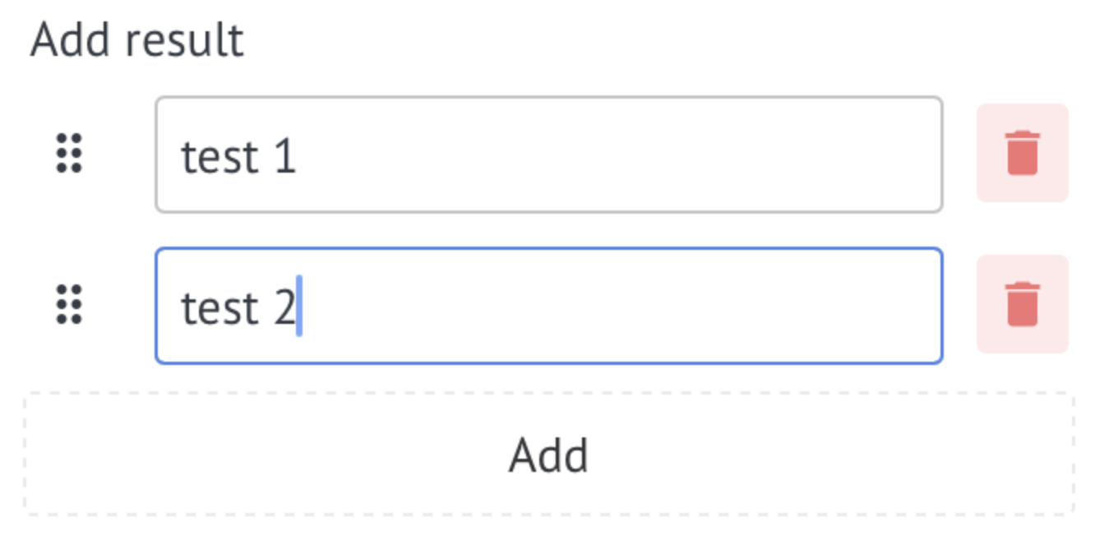Click the word "test" in the focused field
1118x536 pixels.
[x=215, y=308]
